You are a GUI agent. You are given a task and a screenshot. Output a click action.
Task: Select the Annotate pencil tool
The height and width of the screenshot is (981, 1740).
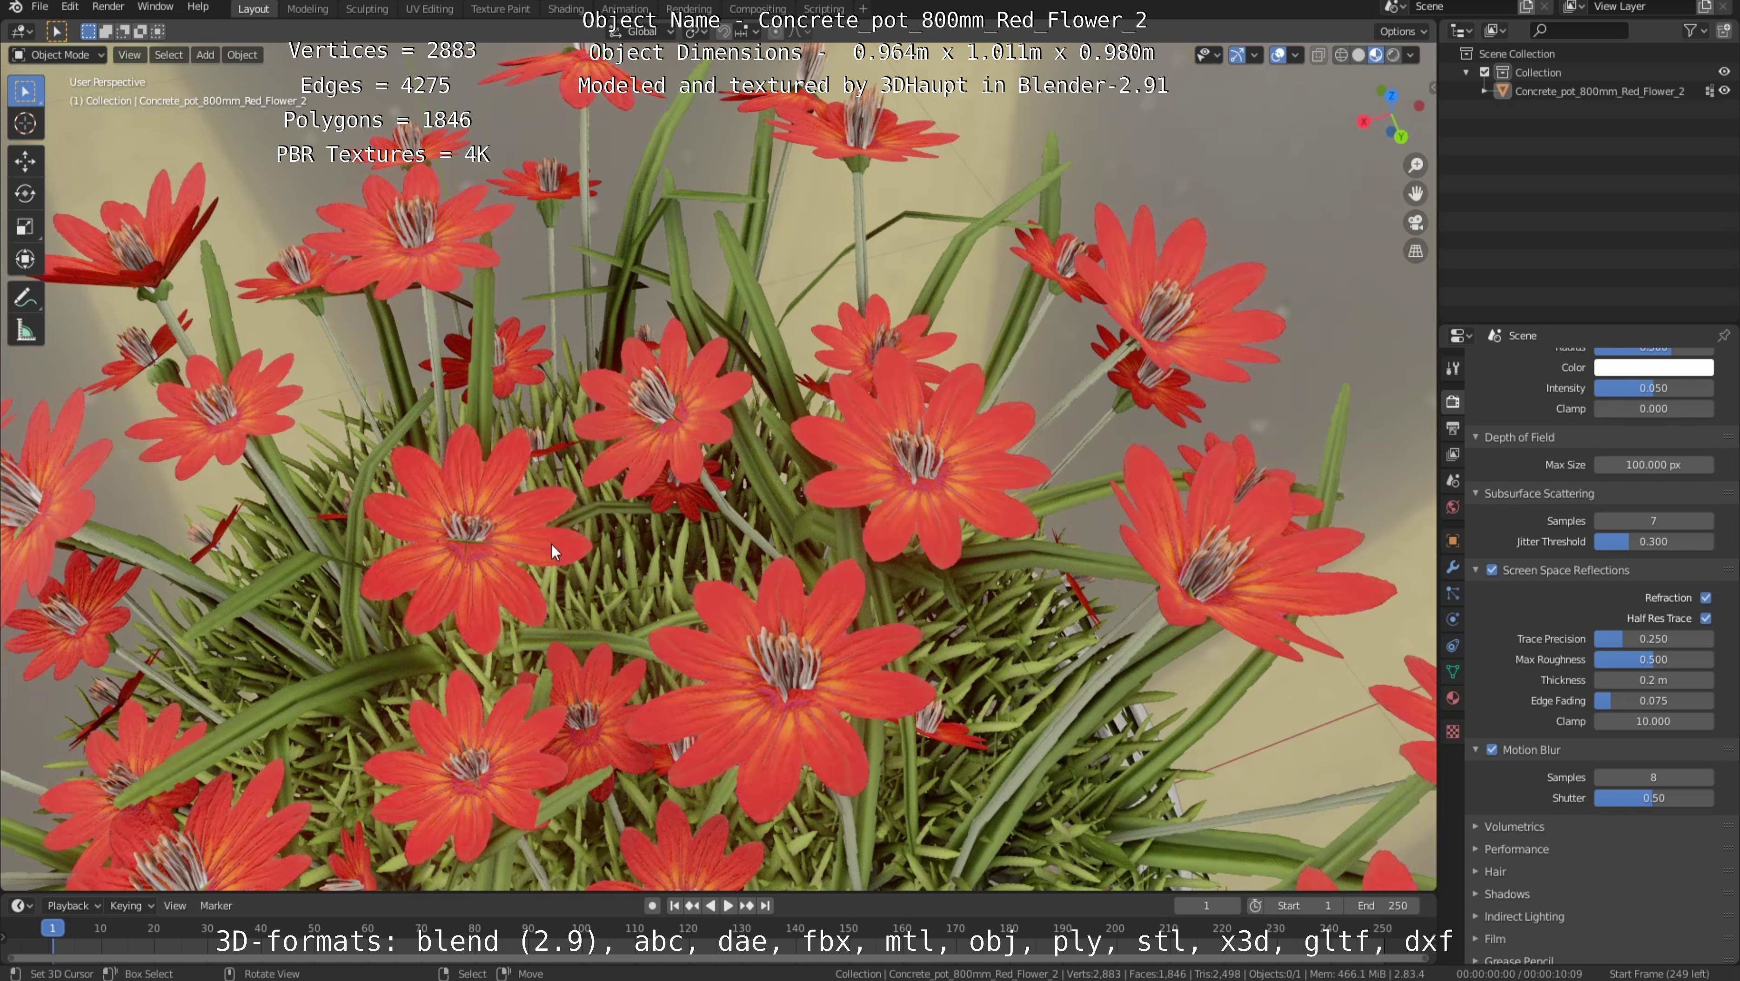[x=25, y=298]
